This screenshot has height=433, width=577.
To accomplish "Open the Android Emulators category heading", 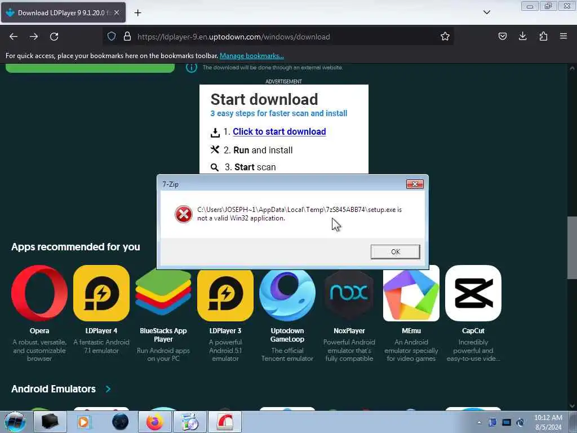I will point(54,389).
